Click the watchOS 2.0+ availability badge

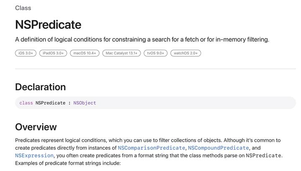[186, 53]
